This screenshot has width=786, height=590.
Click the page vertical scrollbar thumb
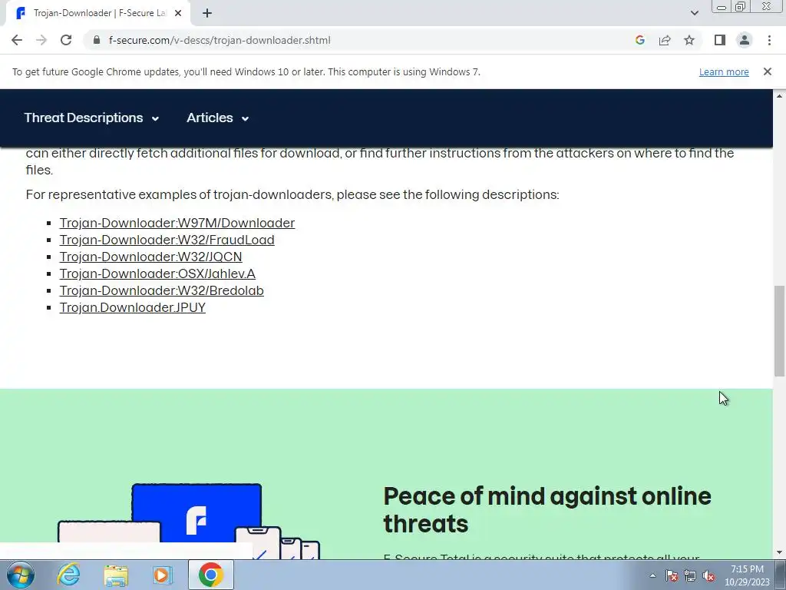(779, 330)
